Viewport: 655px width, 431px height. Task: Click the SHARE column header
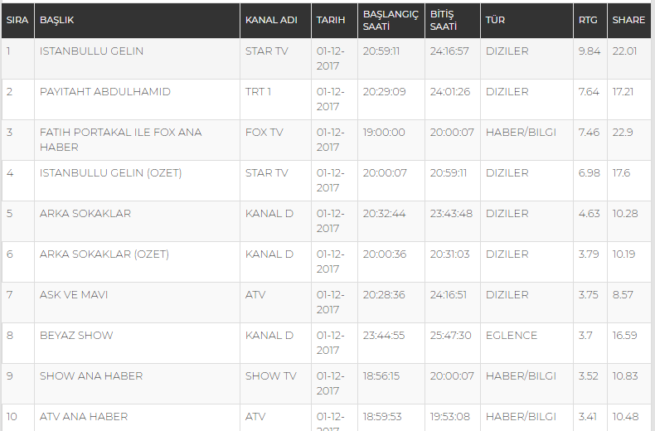click(628, 20)
